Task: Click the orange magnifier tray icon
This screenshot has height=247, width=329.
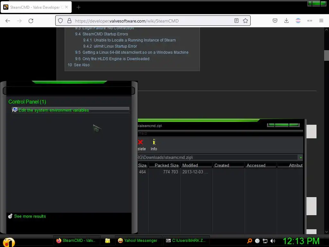Action: click(249, 241)
